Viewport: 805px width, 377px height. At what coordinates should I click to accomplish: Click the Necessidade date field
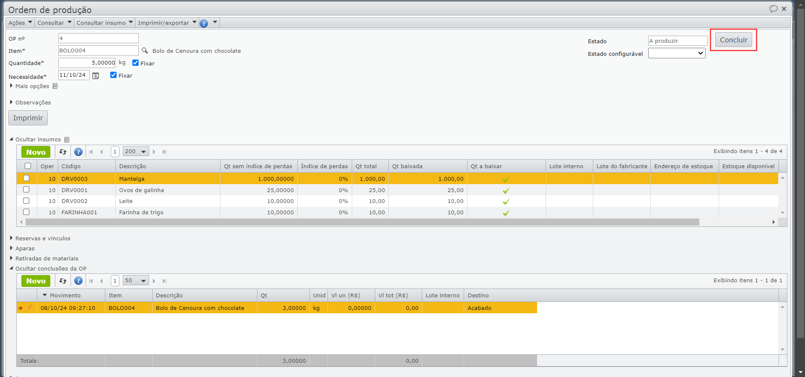pos(74,75)
